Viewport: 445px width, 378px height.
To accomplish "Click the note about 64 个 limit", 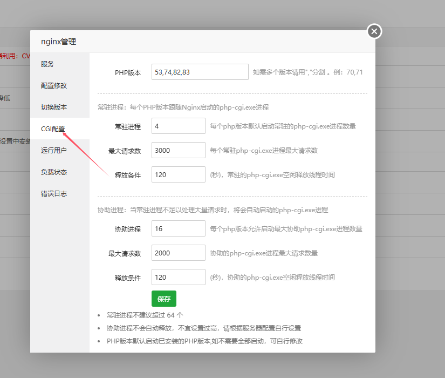I will pos(145,315).
